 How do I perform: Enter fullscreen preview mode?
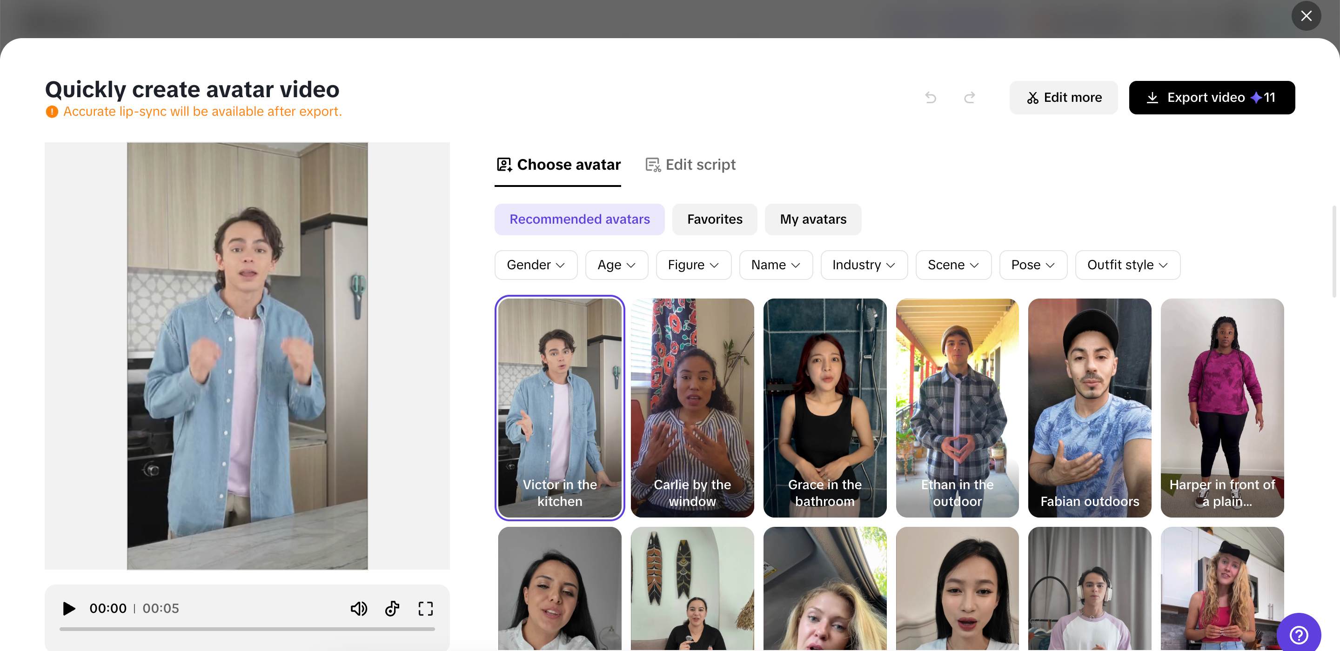[x=426, y=608]
